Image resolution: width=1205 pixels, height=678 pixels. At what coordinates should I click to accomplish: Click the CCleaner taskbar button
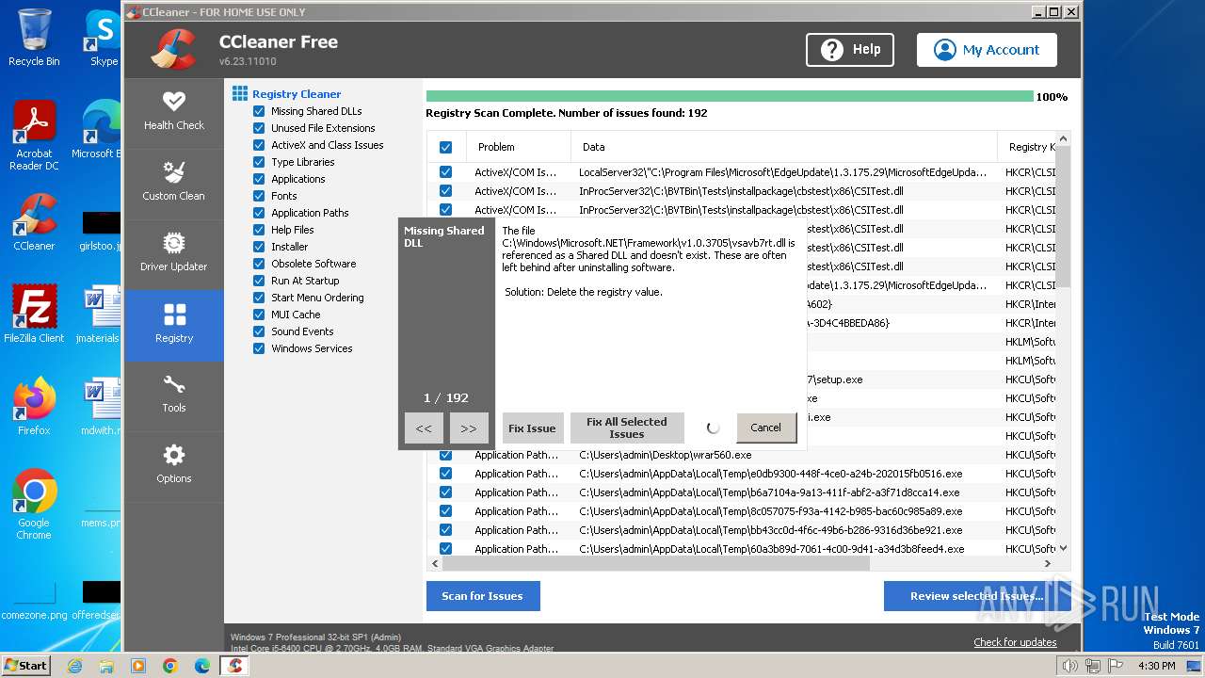tap(234, 666)
